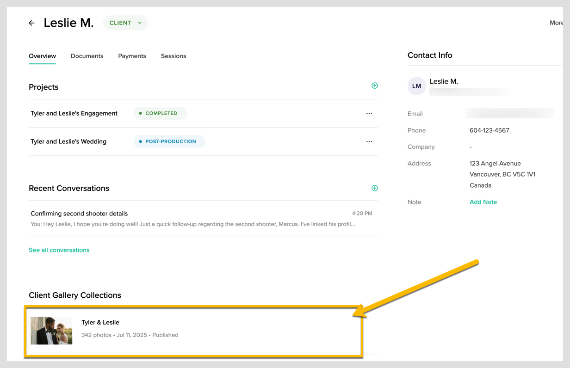Open the More menu at top right
Screen dimensions: 570x368
(556, 23)
